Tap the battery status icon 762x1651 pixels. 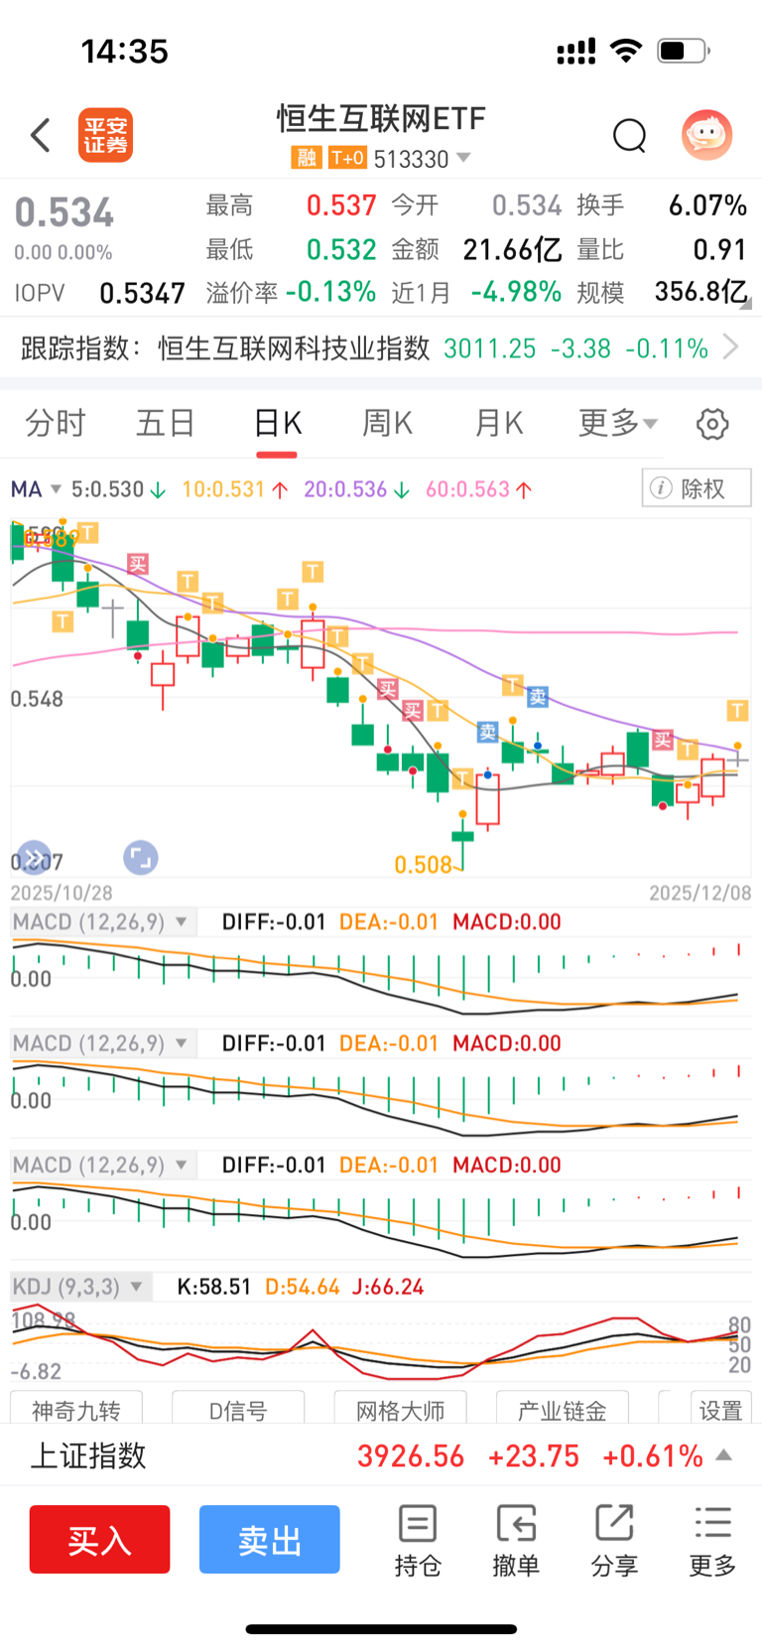(x=684, y=50)
